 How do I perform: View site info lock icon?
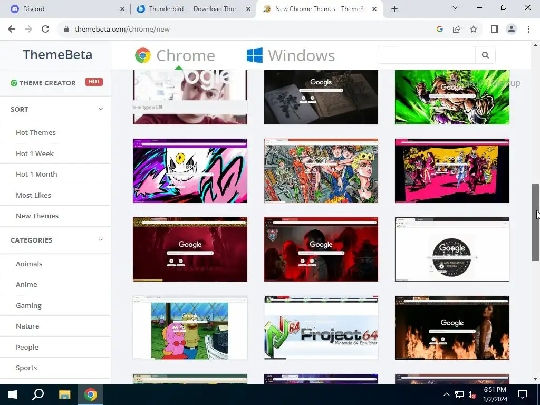pyautogui.click(x=66, y=30)
